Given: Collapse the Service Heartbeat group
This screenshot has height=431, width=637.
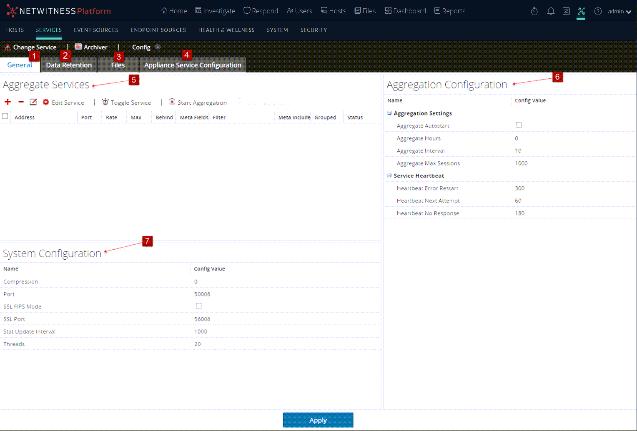Looking at the screenshot, I should point(389,175).
